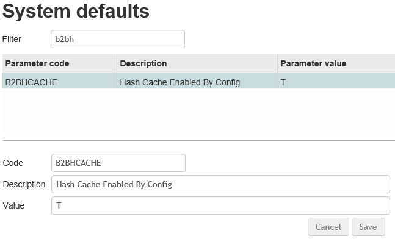Focus the Code field showing B2BHCACHE
The image size is (395, 239).
pos(118,163)
